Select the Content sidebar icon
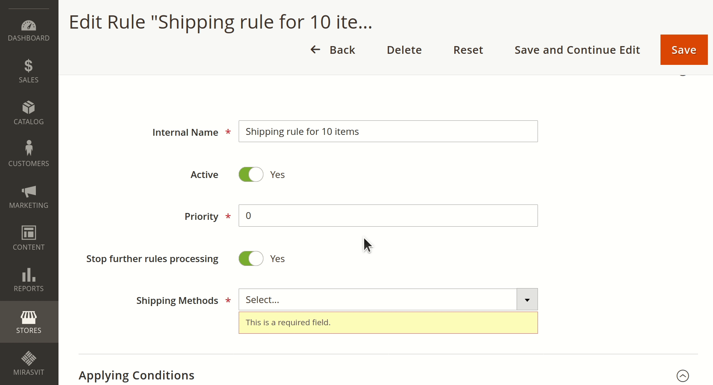The width and height of the screenshot is (713, 385). point(29,238)
